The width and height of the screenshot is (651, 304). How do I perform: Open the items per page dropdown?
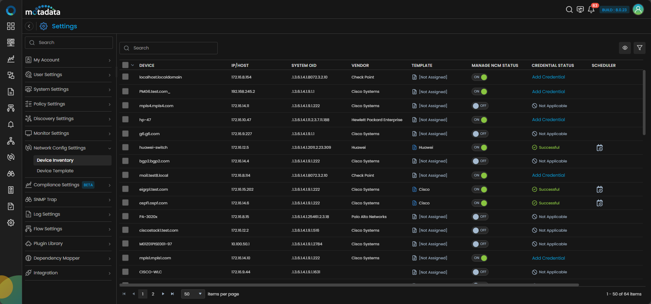pyautogui.click(x=193, y=294)
